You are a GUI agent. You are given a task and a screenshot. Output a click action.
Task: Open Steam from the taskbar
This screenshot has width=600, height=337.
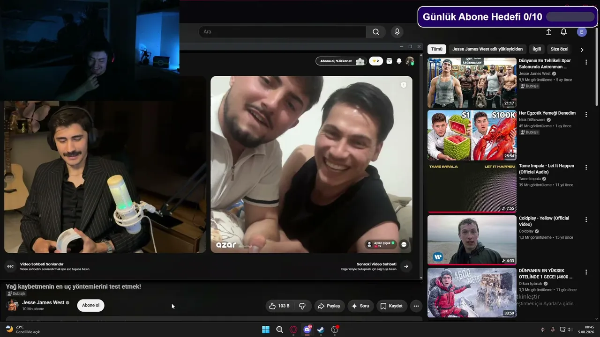click(321, 330)
